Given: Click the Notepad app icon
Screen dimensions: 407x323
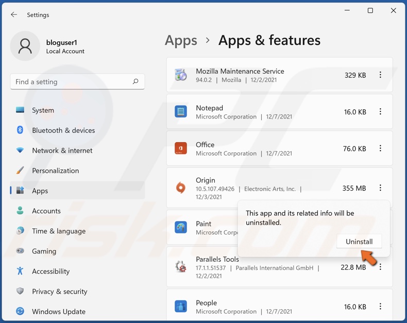Looking at the screenshot, I should (x=181, y=112).
